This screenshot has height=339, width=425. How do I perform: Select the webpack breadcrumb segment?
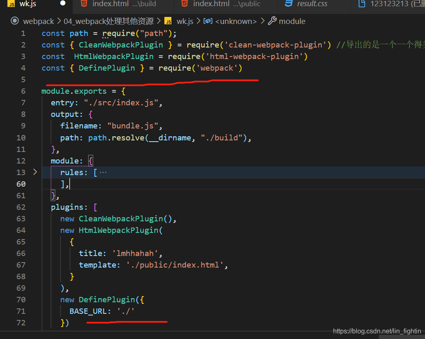(38, 21)
